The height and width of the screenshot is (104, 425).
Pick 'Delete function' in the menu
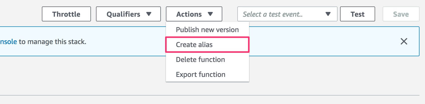tap(200, 60)
